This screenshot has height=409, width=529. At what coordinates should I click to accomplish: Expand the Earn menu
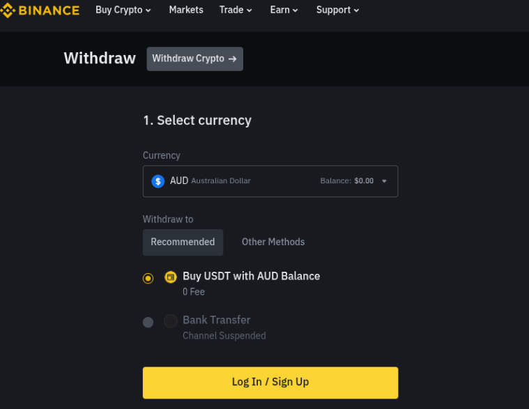(x=284, y=10)
